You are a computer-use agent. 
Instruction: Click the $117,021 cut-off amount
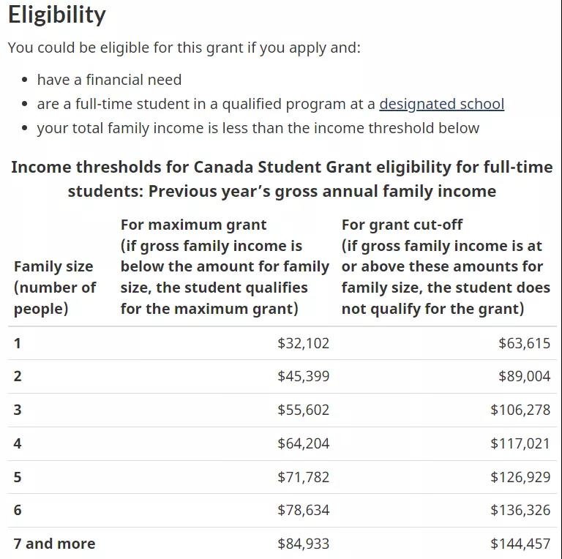(x=520, y=443)
